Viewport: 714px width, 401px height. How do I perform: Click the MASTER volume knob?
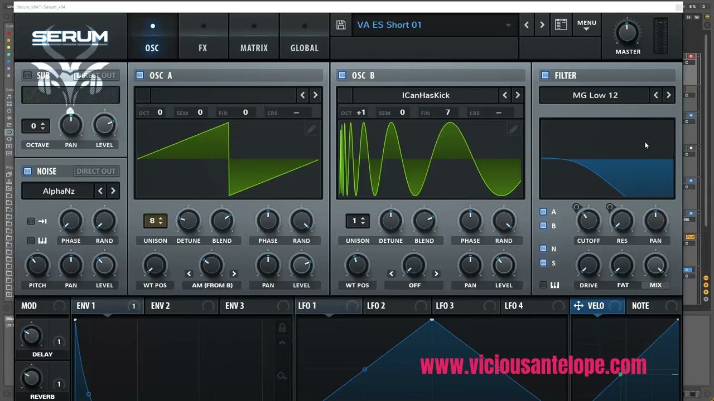point(627,33)
